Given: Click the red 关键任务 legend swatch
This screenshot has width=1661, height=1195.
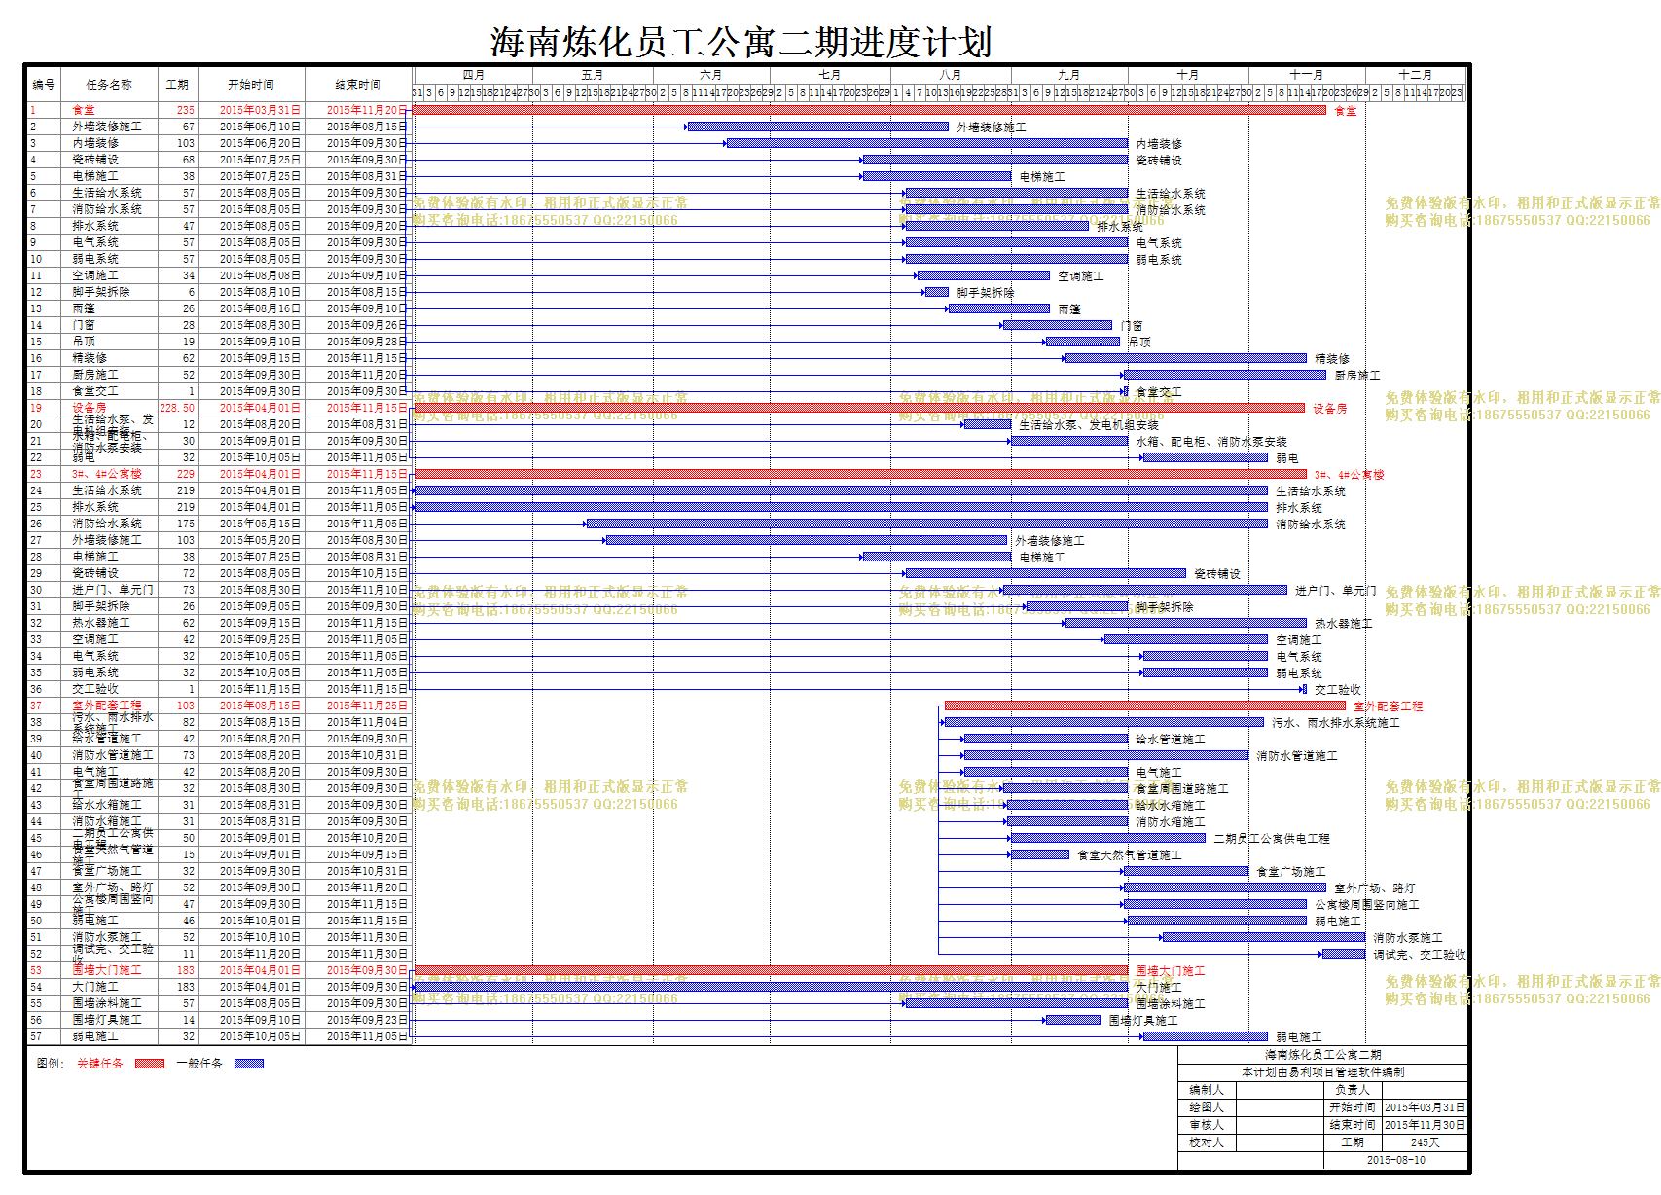Looking at the screenshot, I should click(x=150, y=1064).
